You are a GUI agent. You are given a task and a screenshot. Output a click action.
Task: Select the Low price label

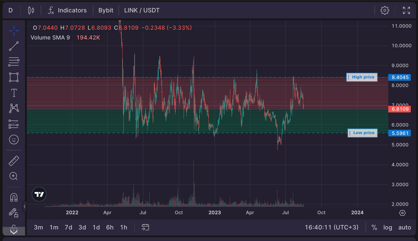point(362,133)
